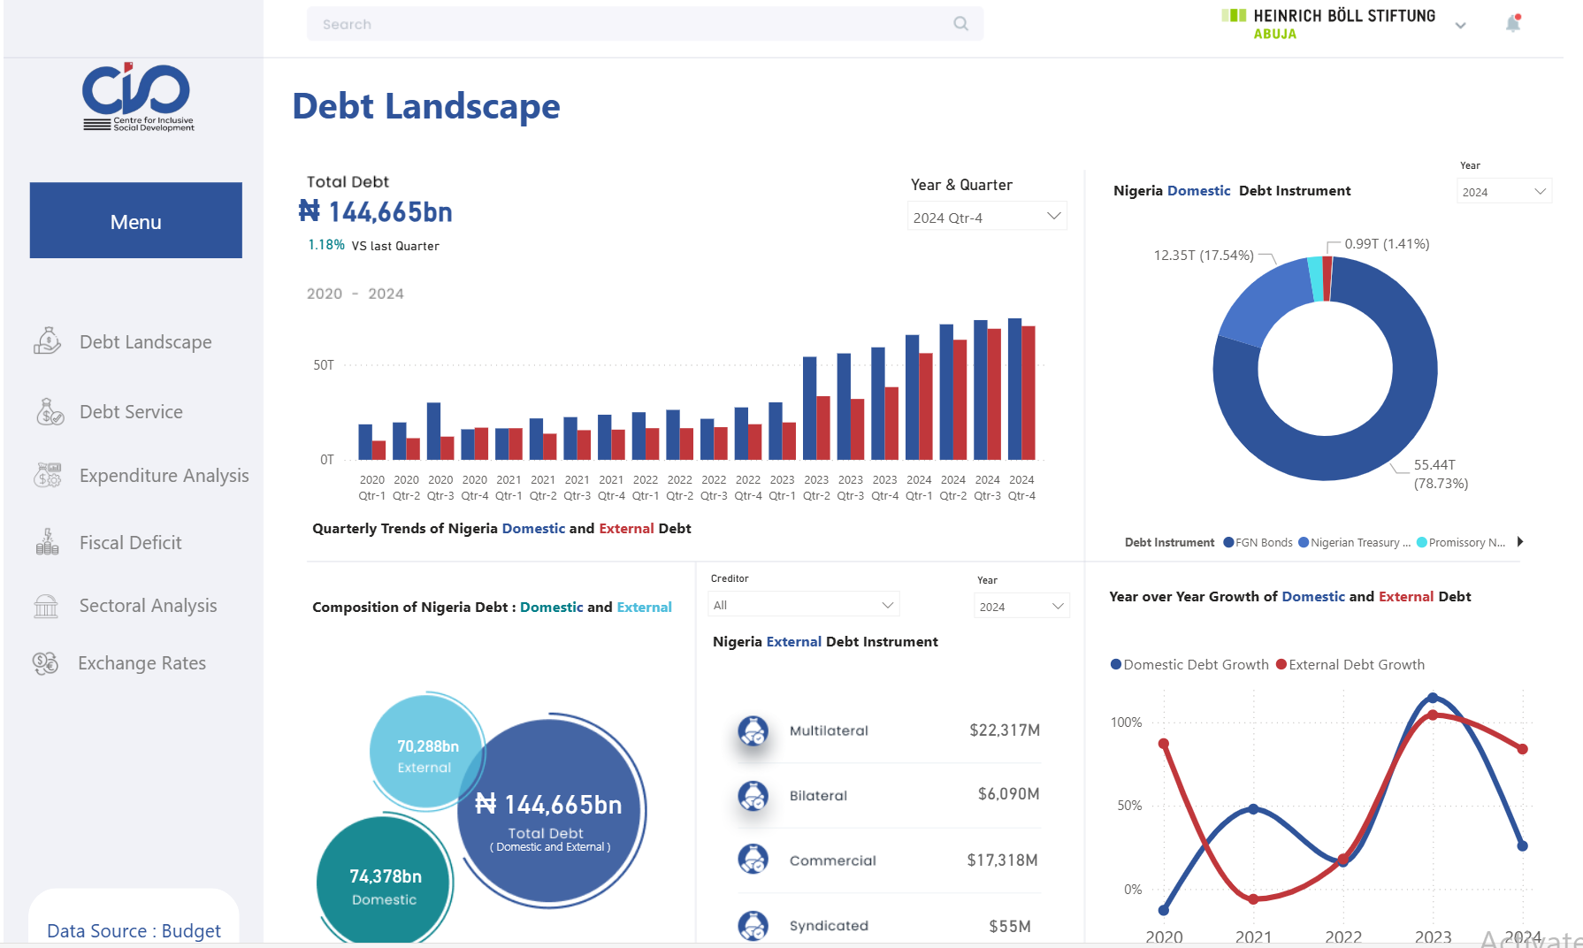Click the search magnifier icon

point(960,23)
